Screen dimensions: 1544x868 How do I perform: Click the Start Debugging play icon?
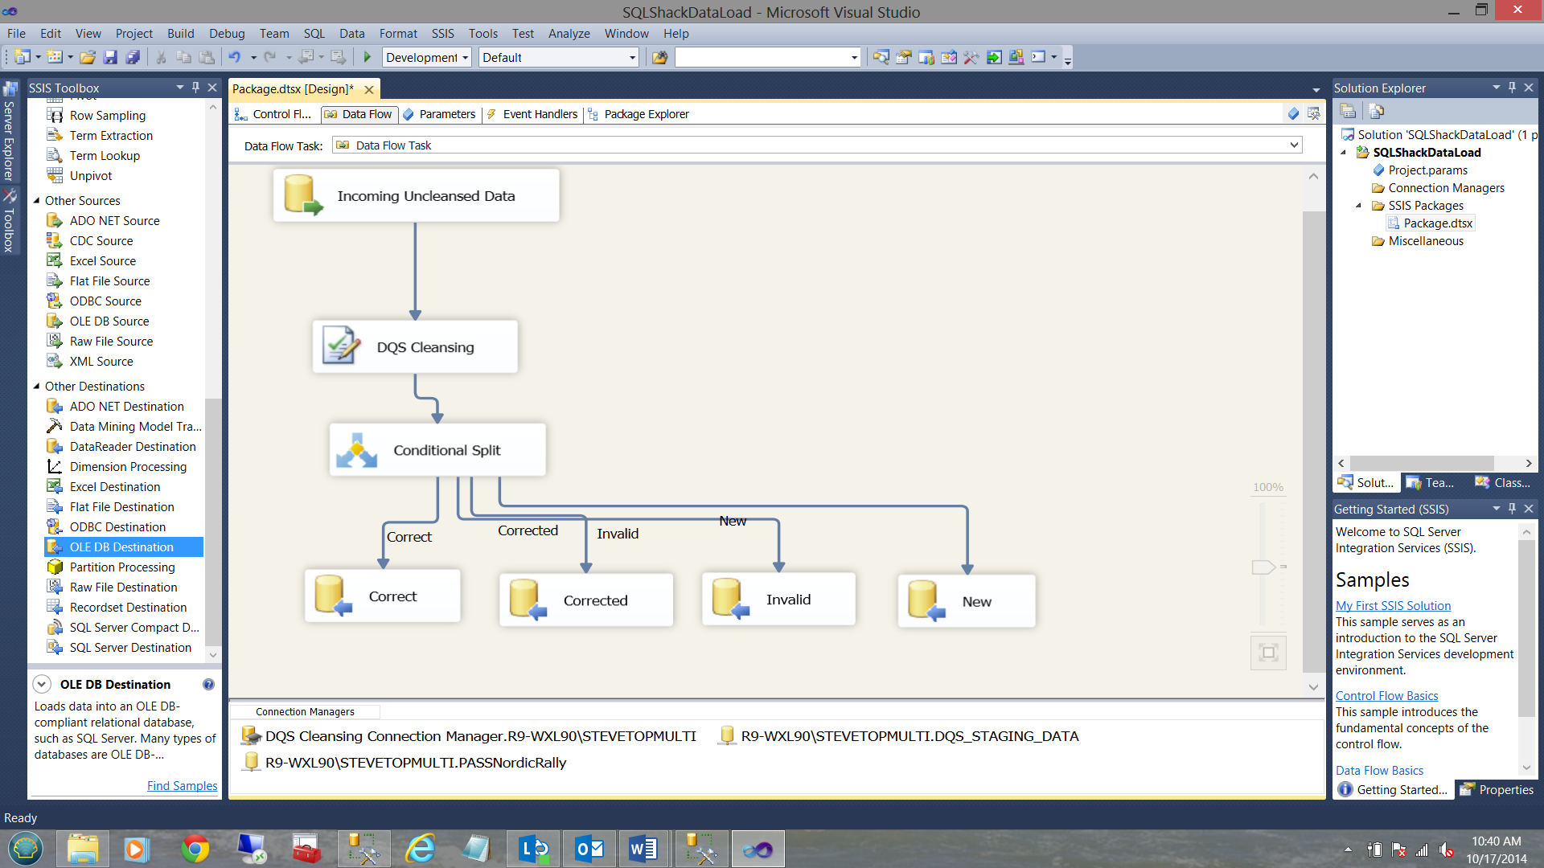[x=368, y=57]
